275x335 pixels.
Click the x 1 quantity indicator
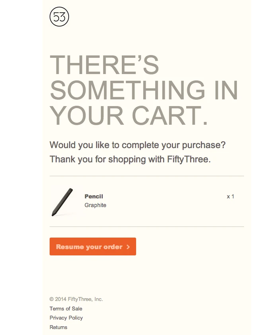pyautogui.click(x=230, y=196)
